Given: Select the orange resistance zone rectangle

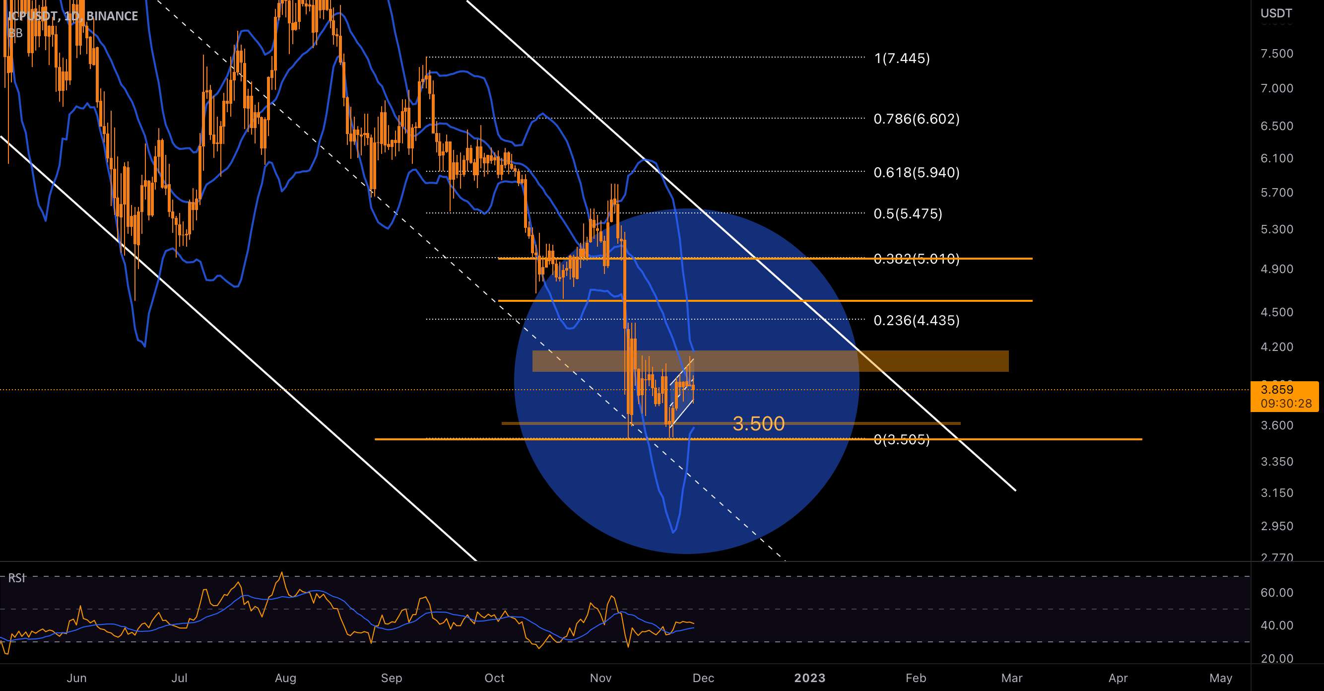Looking at the screenshot, I should (x=770, y=361).
